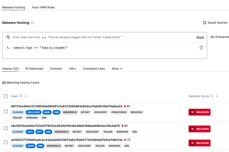The width and height of the screenshot is (229, 152).
Task: Check the box for hash 08751be484e
Action: tap(6, 112)
